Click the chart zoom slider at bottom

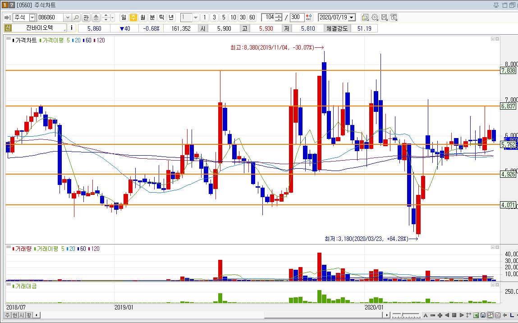point(406,315)
